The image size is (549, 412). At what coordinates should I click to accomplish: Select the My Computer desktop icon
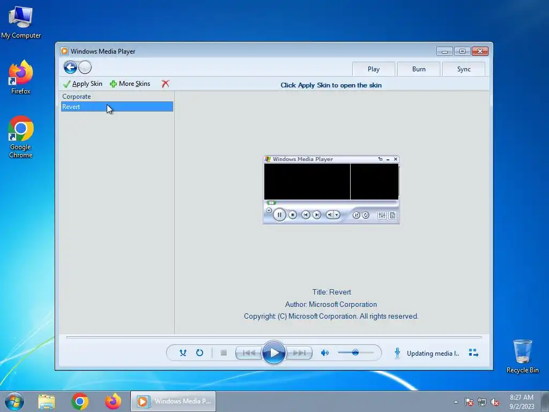click(x=21, y=22)
